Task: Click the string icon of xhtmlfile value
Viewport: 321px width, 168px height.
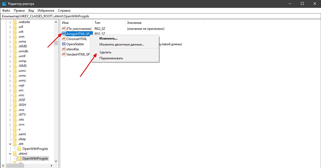Action: (63, 49)
